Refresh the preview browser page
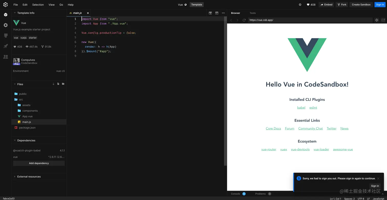This screenshot has height=200, width=387. tap(244, 20)
